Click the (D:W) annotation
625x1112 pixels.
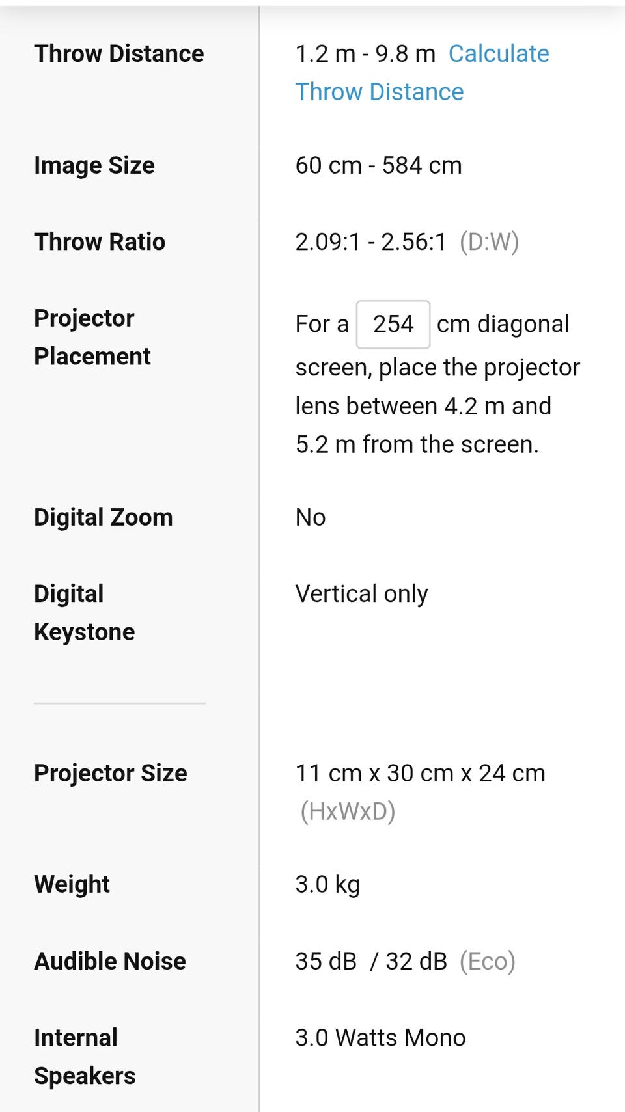point(490,241)
